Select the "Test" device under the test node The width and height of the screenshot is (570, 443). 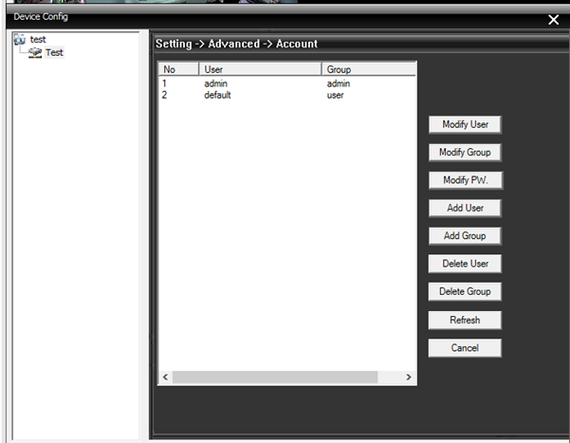coord(54,53)
